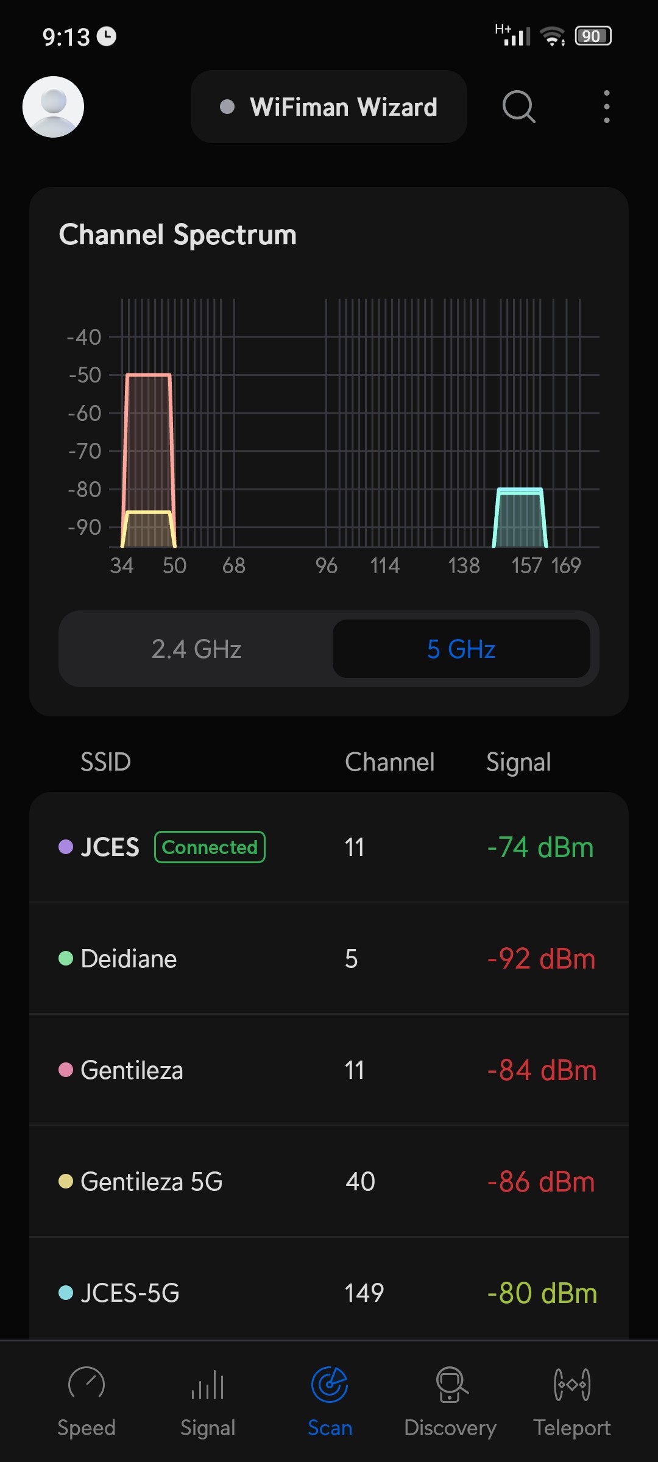Sort list by the Channel column
Image resolution: width=658 pixels, height=1462 pixels.
[x=390, y=762]
